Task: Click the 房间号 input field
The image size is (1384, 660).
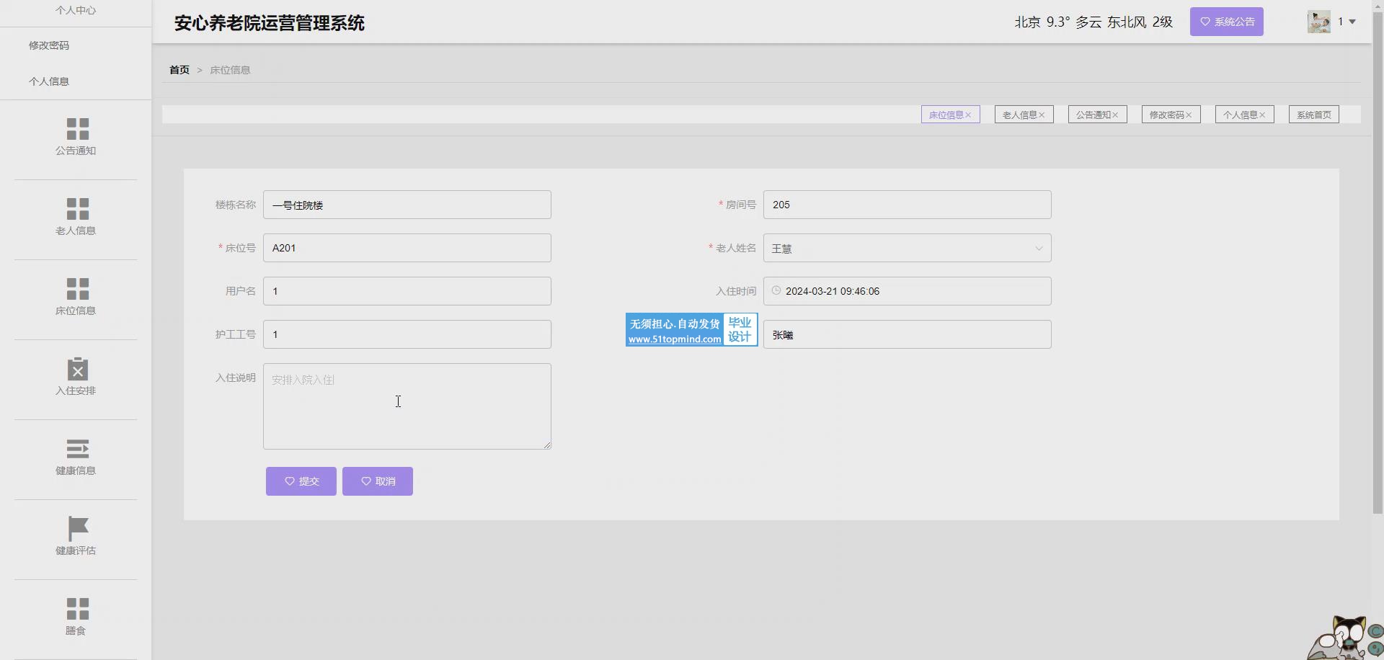Action: coord(908,205)
